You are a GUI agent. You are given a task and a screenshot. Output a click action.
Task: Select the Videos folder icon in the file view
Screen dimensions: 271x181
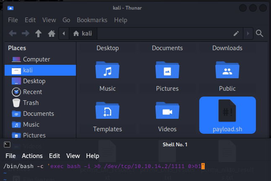tap(167, 110)
